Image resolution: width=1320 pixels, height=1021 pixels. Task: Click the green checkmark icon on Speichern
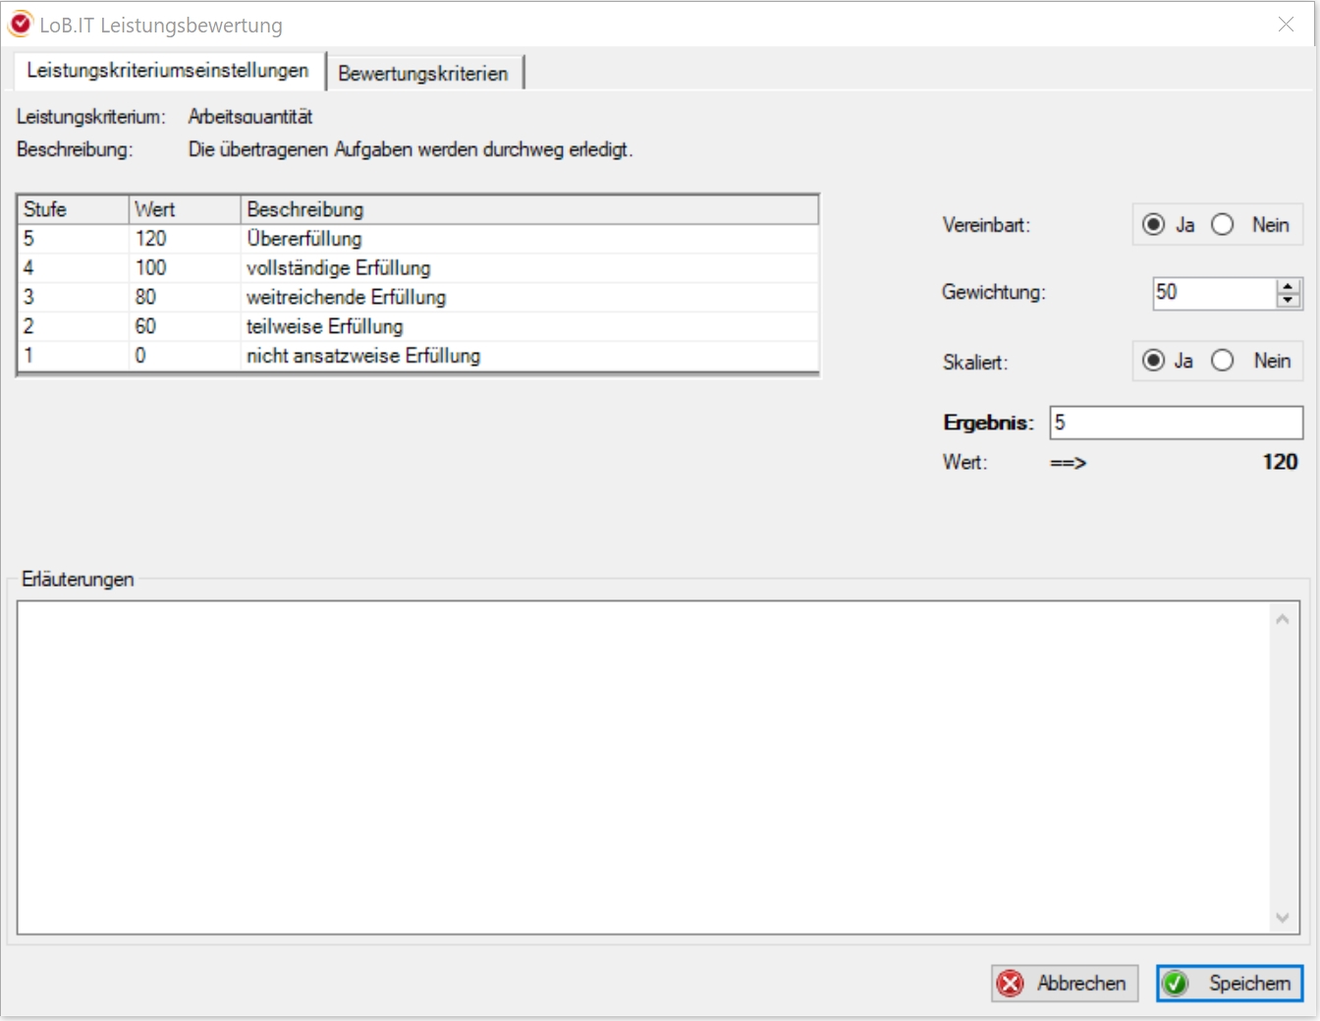1176,984
